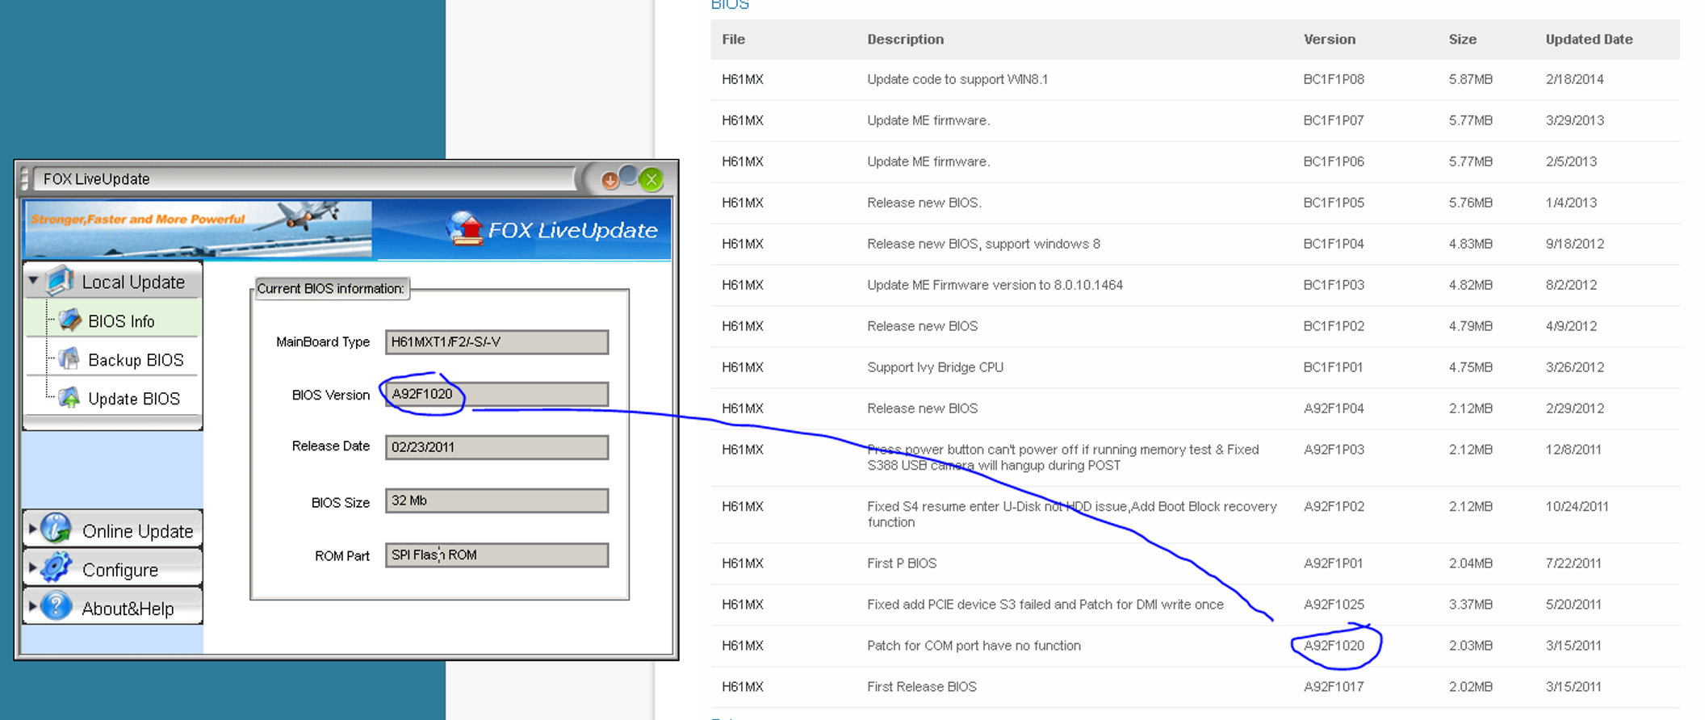Click the ROM Part field

point(496,555)
